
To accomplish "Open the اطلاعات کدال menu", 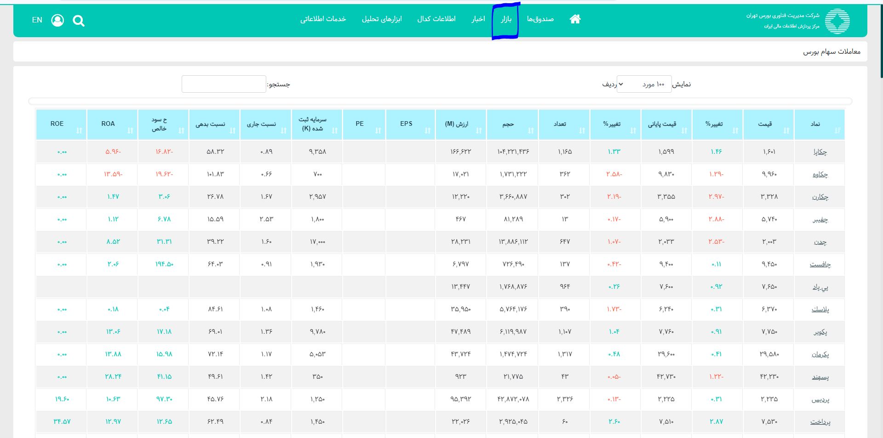I will [436, 19].
